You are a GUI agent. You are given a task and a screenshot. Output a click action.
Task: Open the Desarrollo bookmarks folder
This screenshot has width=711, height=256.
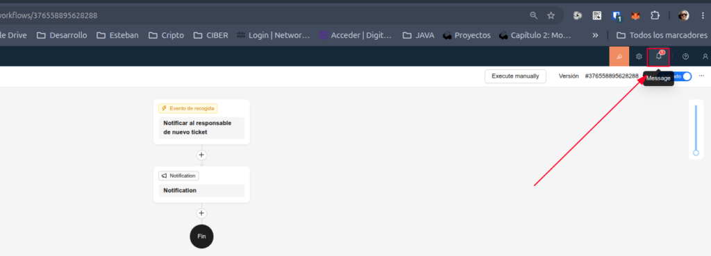coord(62,35)
